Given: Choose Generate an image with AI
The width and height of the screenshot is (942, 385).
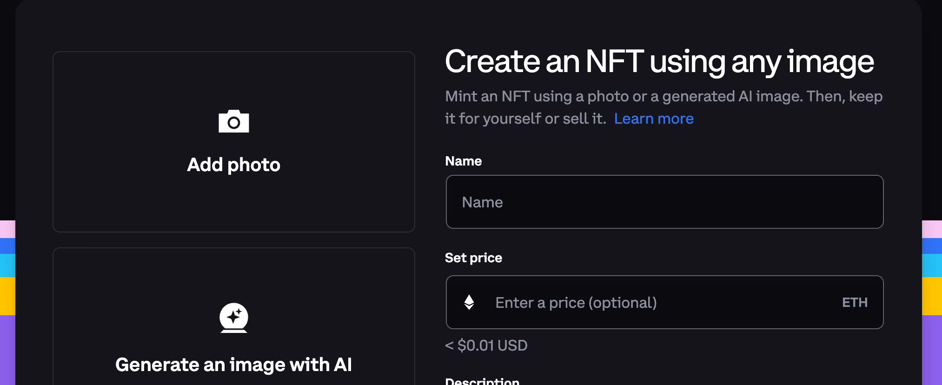Looking at the screenshot, I should [x=233, y=365].
